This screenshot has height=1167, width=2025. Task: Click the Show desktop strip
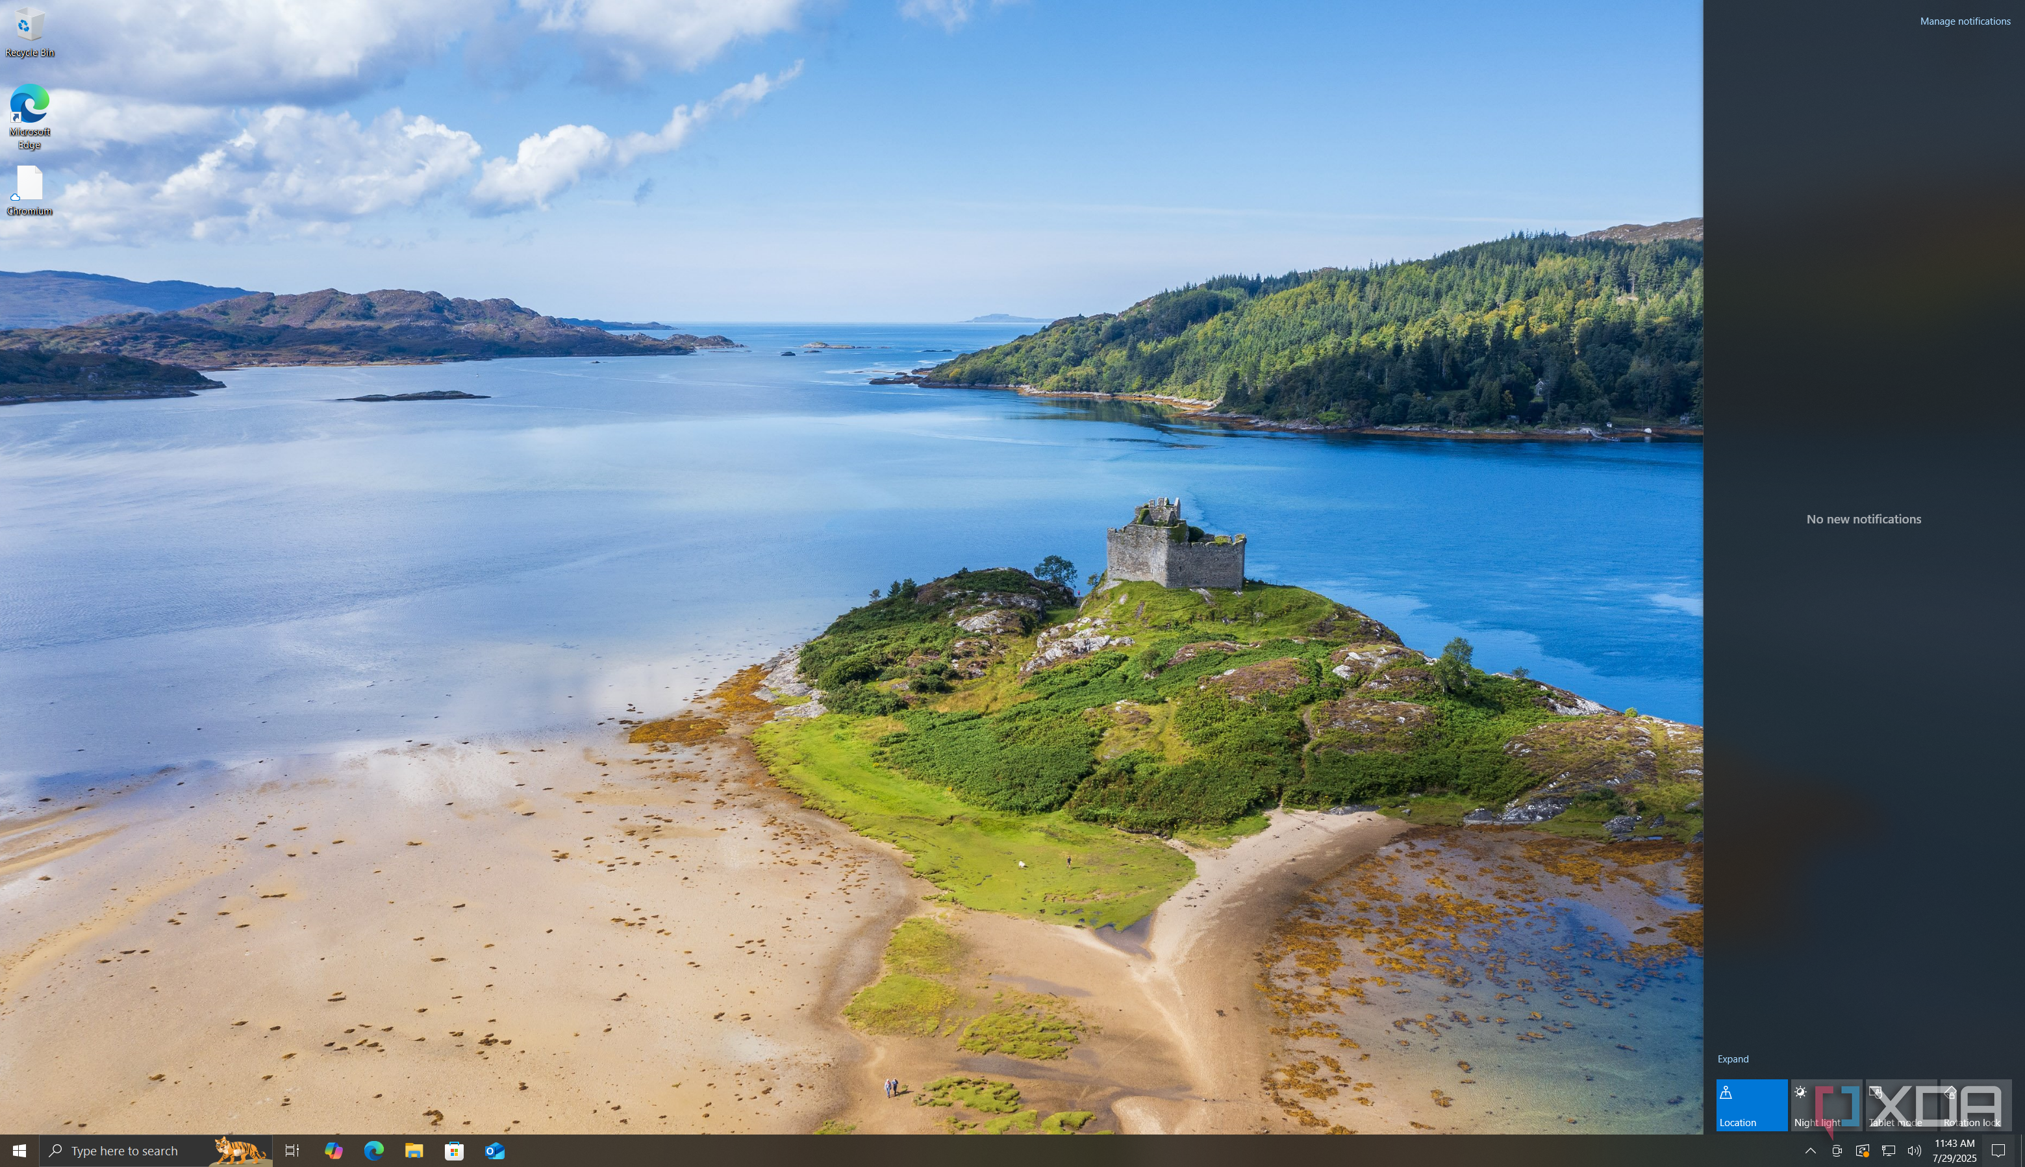point(2022,1151)
